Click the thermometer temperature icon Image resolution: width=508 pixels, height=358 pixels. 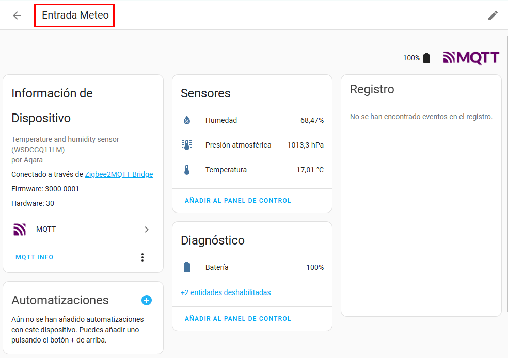point(187,170)
